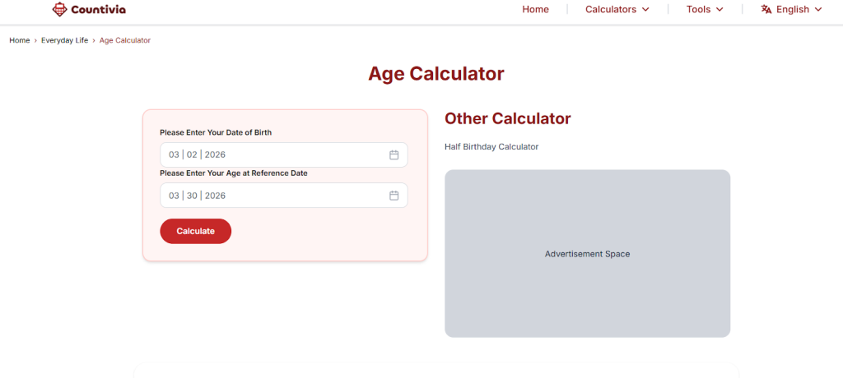Viewport: 843px width, 378px height.
Task: Click the translate language icon
Action: [766, 10]
